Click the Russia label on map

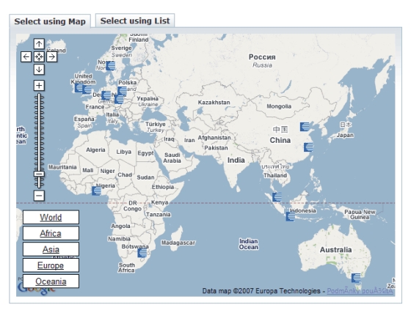[262, 61]
